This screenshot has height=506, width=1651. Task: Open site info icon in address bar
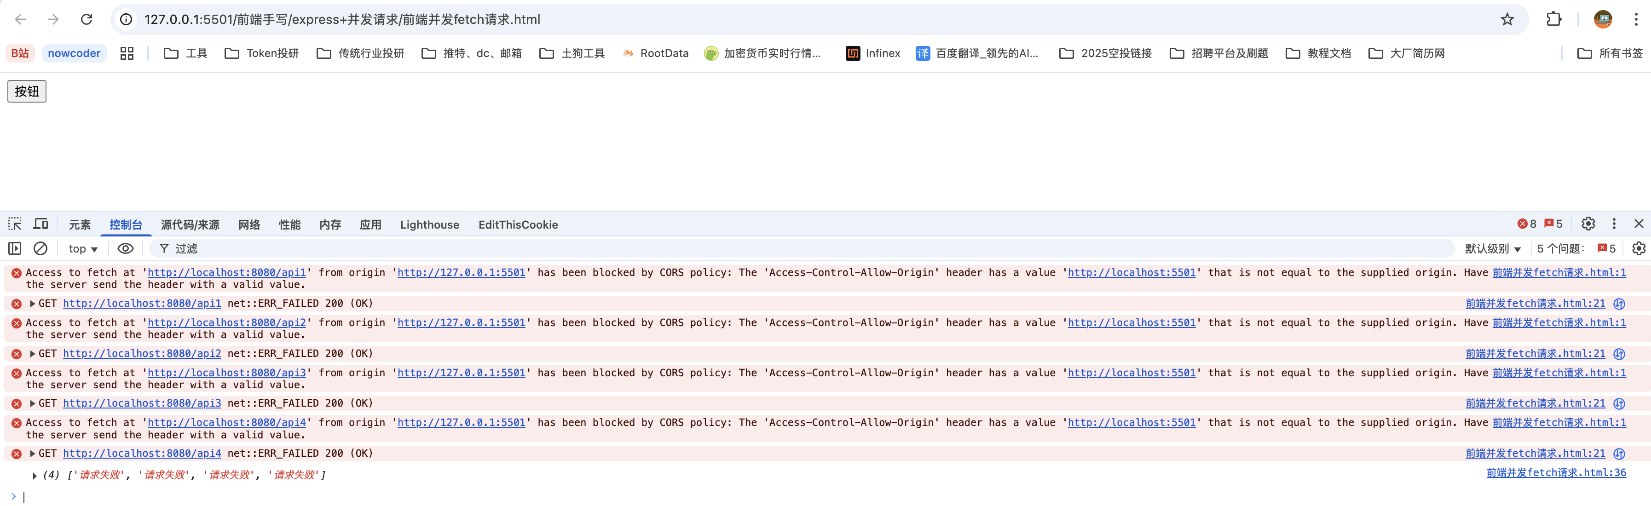point(127,20)
